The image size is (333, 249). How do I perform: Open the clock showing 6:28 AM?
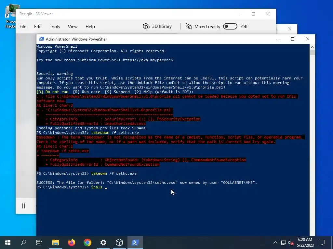[305, 243]
